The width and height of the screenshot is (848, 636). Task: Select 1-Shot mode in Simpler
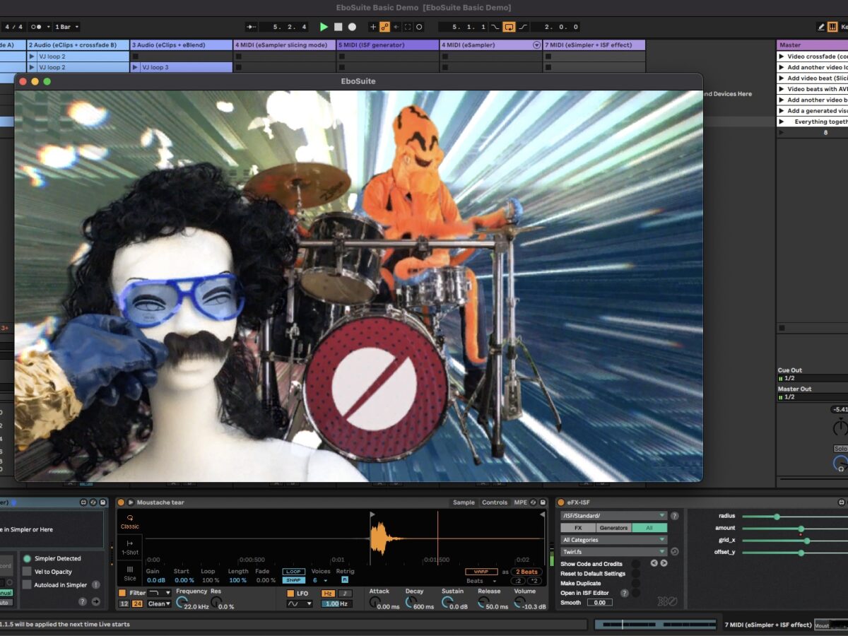(x=130, y=548)
